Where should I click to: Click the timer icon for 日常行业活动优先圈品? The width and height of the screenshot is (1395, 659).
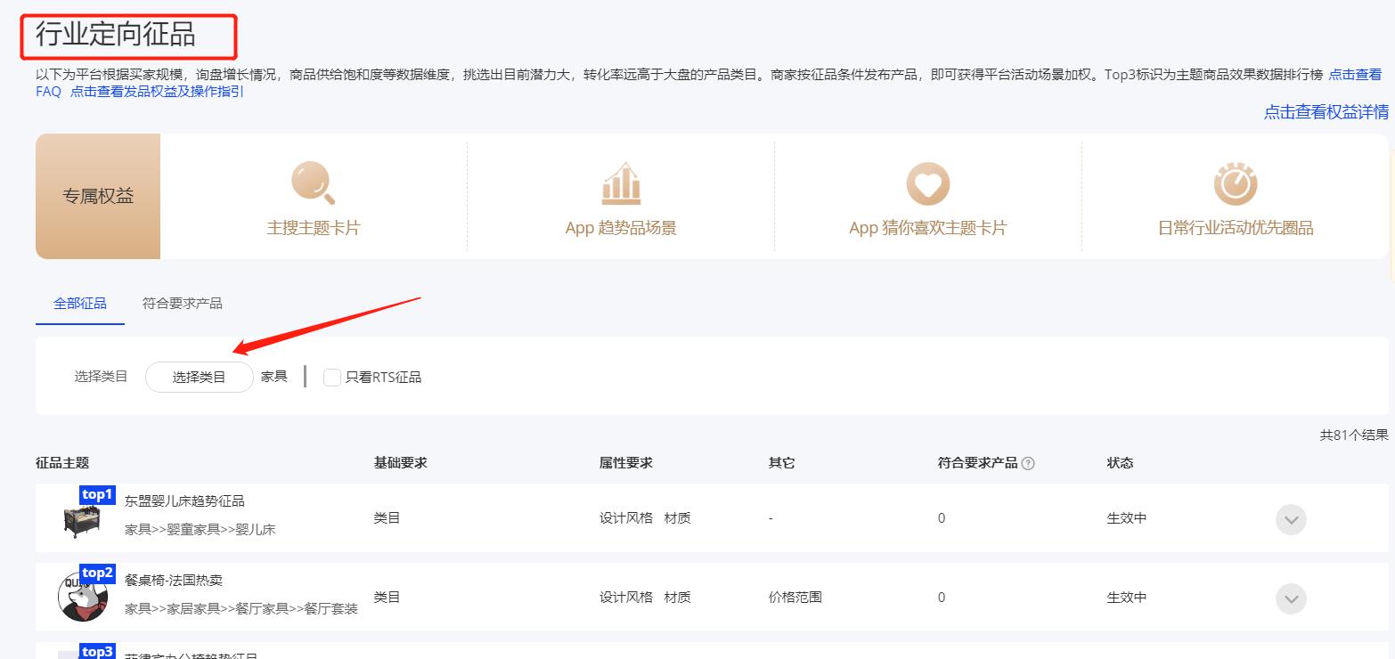coord(1235,184)
